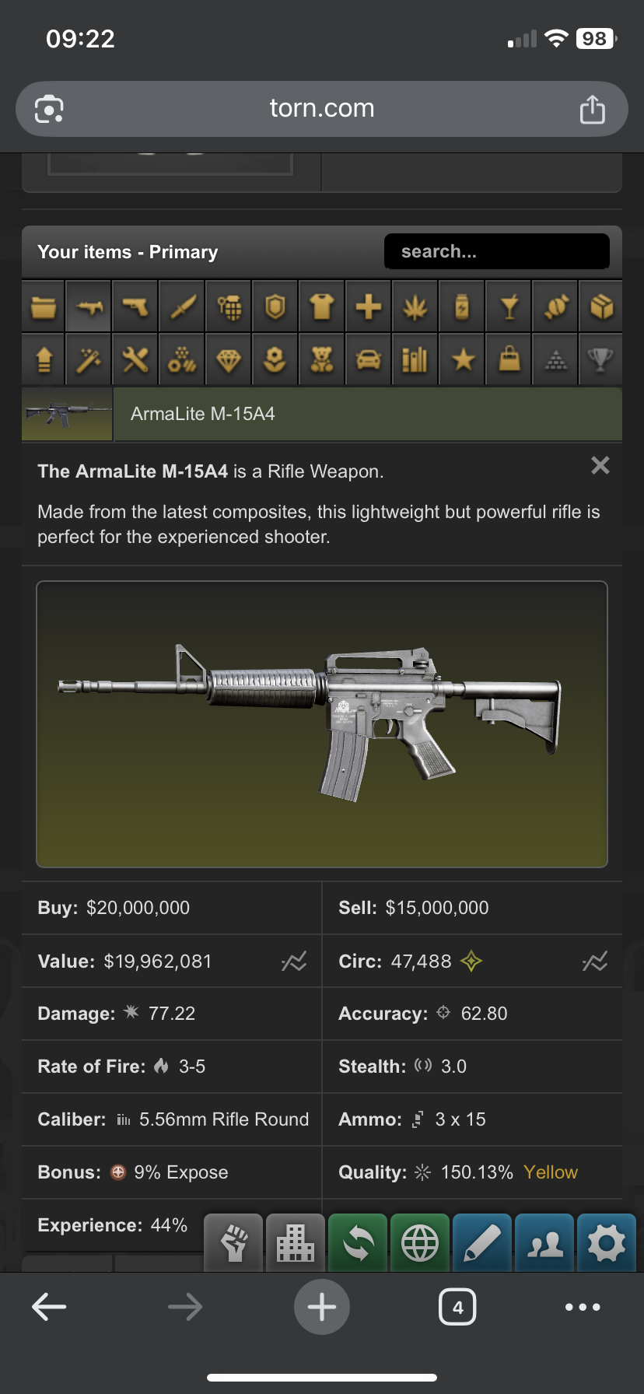Select the Jewelry diamond category icon
Screen dimensions: 644x1394
point(229,359)
